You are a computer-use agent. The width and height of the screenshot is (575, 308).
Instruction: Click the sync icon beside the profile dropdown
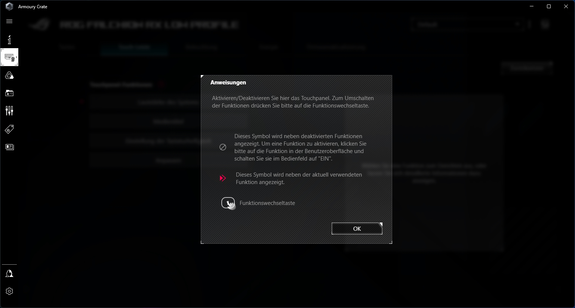529,24
